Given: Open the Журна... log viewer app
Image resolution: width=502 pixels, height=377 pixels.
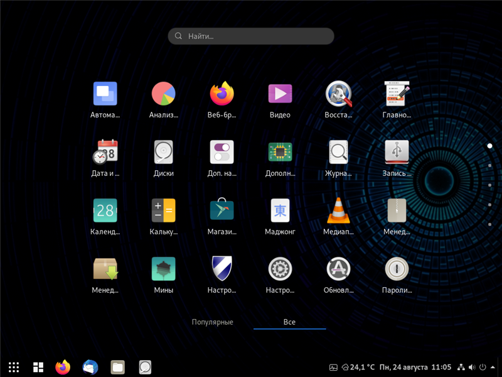Looking at the screenshot, I should tap(338, 158).
